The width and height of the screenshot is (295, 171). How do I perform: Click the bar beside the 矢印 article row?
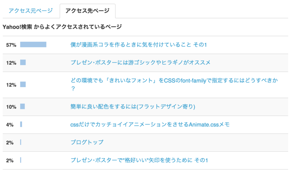21,160
